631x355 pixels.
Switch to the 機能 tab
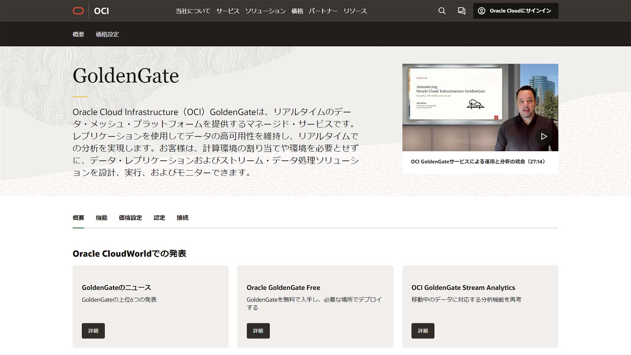(101, 218)
